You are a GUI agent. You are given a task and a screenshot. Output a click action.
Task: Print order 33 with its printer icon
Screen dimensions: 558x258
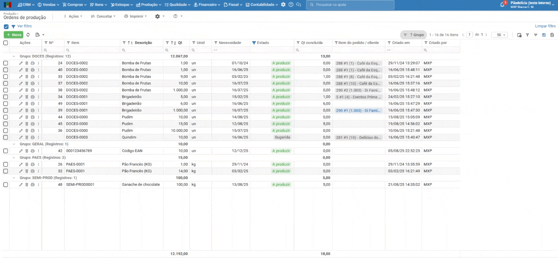click(32, 77)
